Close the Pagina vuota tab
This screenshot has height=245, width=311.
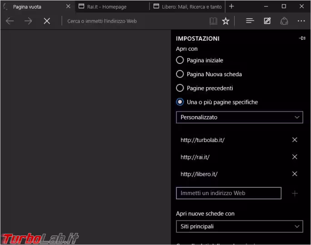68,6
